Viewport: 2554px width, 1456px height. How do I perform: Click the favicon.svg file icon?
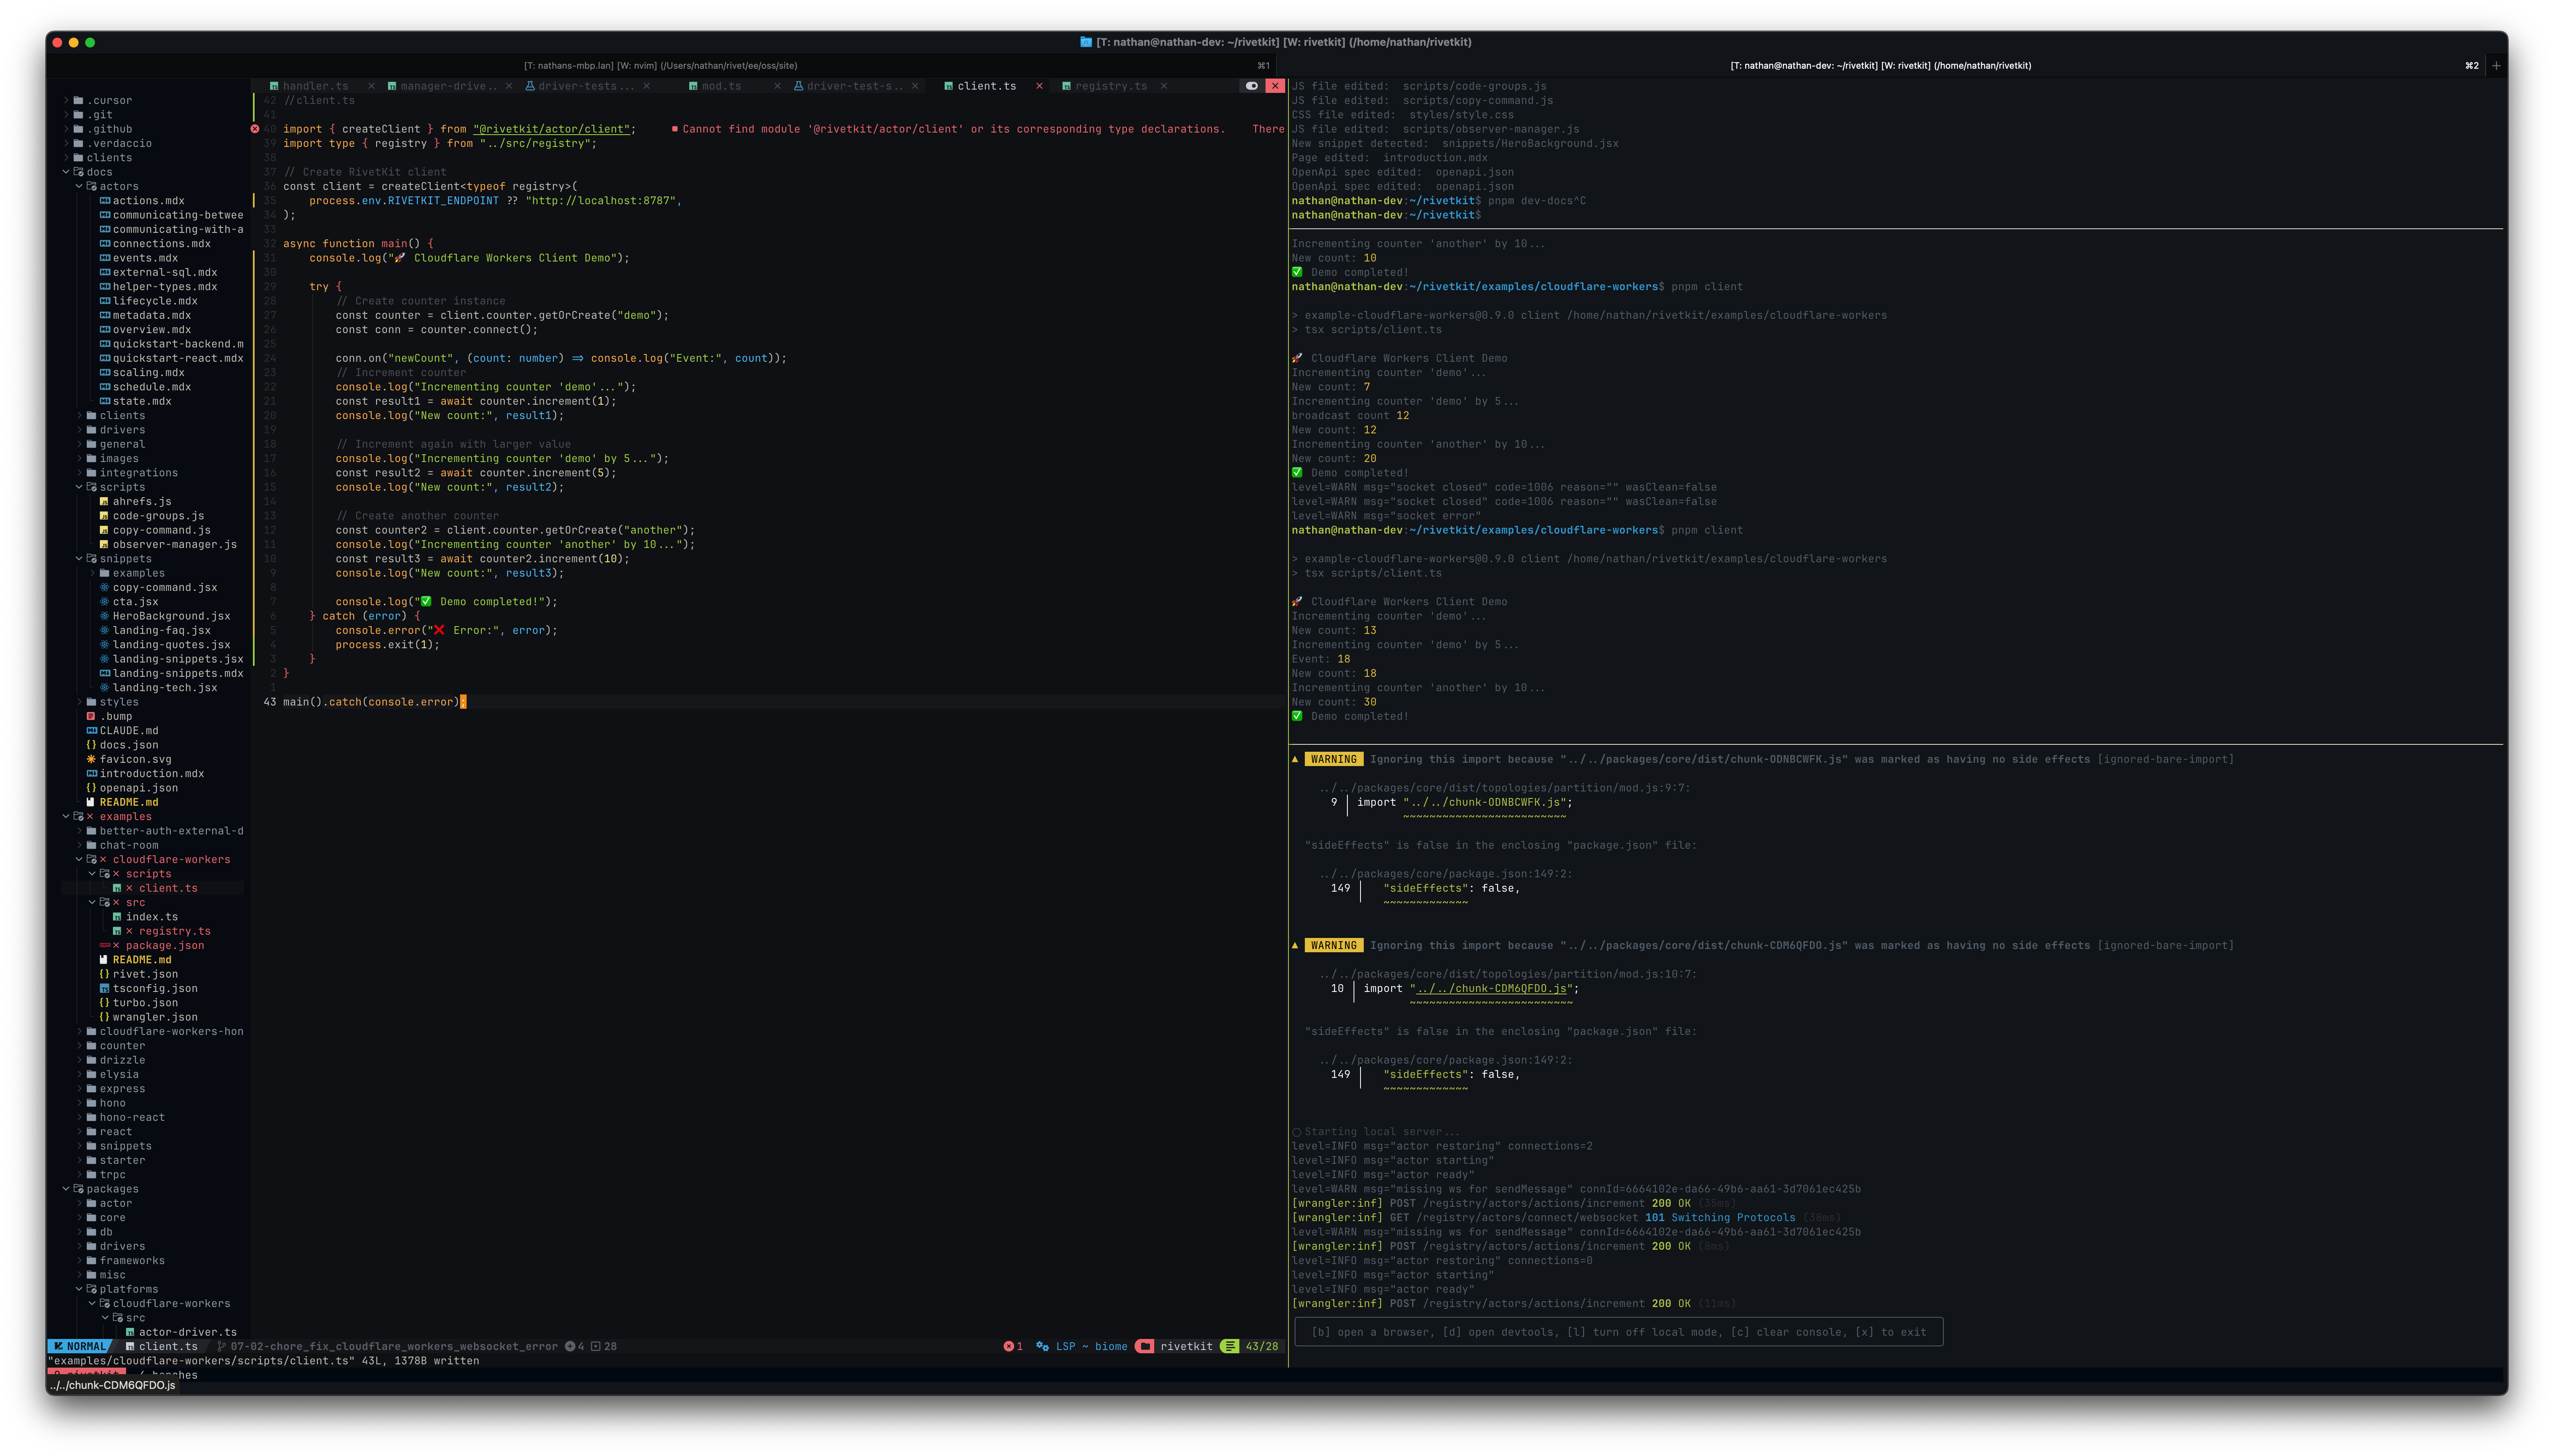click(91, 759)
